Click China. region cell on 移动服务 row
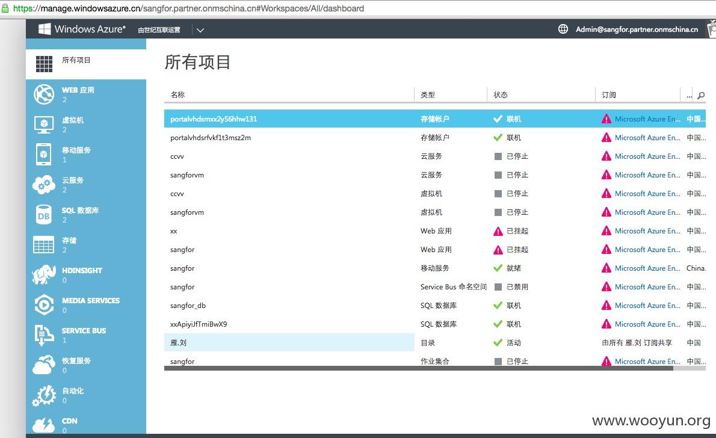The height and width of the screenshot is (438, 716). (x=696, y=268)
